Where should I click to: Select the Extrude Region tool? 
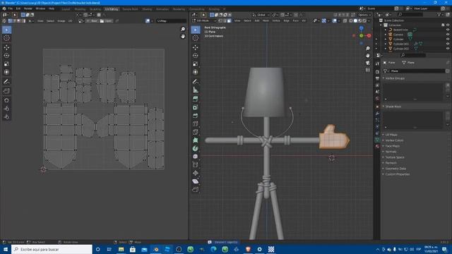point(196,99)
